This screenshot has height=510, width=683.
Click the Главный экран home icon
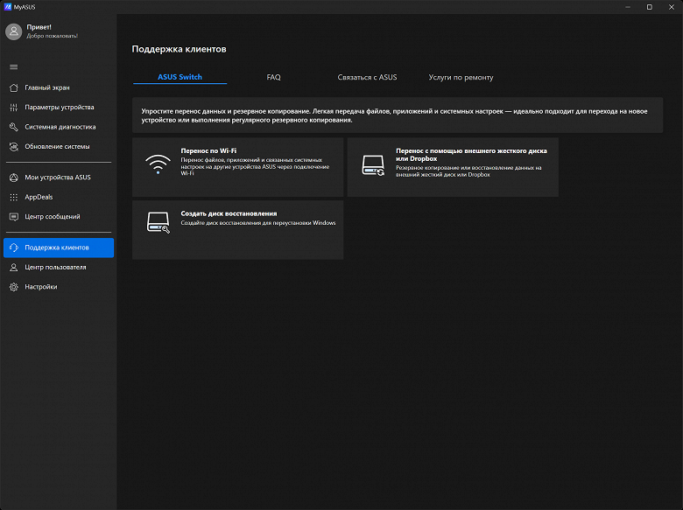tap(13, 87)
